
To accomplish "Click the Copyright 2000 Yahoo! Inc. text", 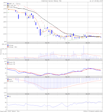I will [x=10, y=111].
